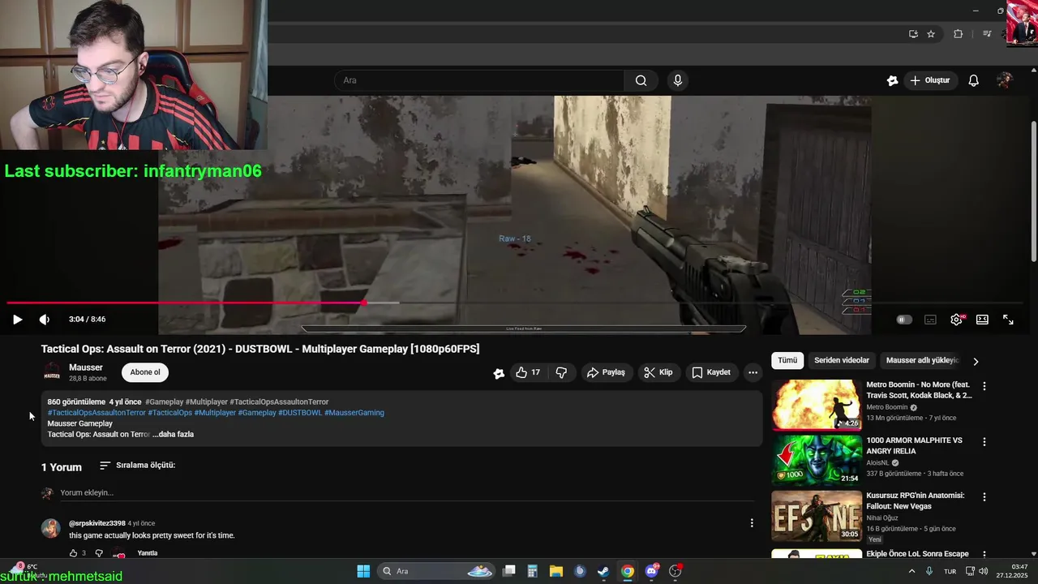
Task: Open Calculator from the taskbar
Action: pyautogui.click(x=533, y=571)
